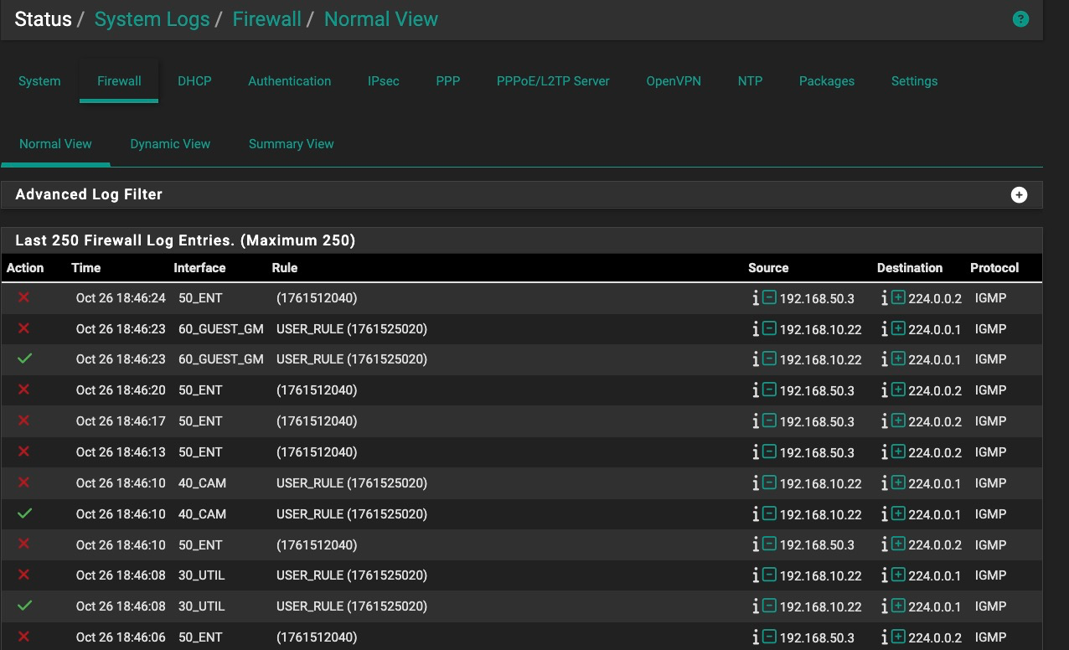Screen dimensions: 1069x650
Task: Expand the Advanced Log Filter panel
Action: [1019, 194]
